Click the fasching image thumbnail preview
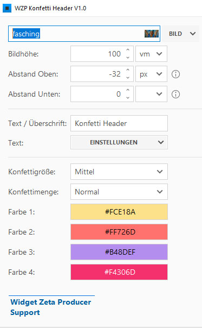Screen dimensions: 202x328 pyautogui.click(x=152, y=34)
